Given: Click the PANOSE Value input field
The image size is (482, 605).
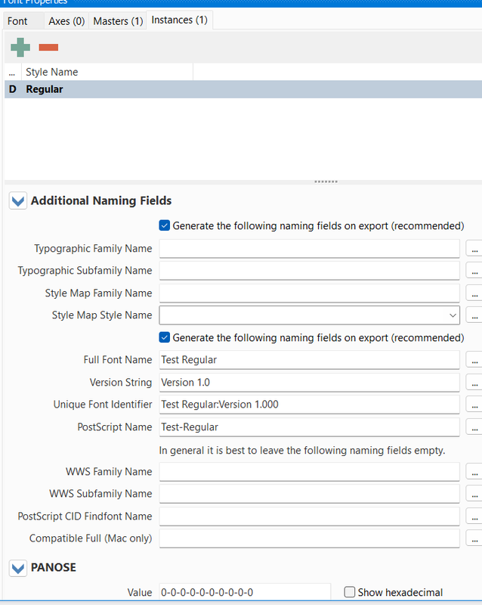Looking at the screenshot, I should (x=244, y=593).
